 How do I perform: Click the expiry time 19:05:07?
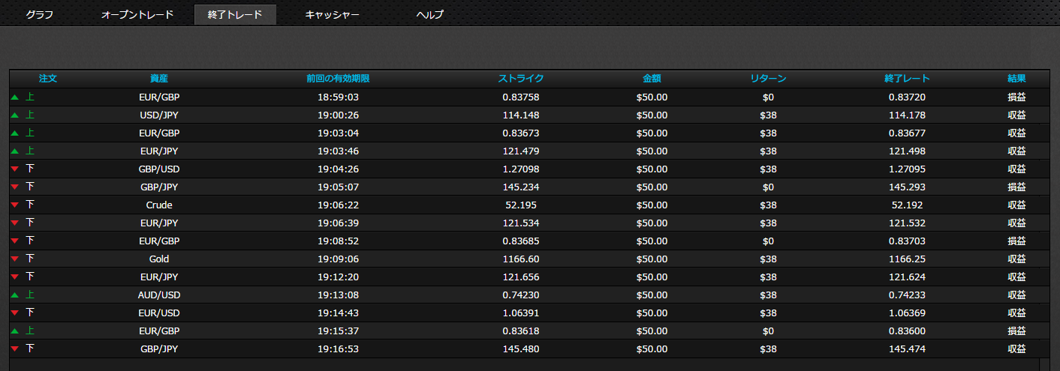(x=338, y=187)
